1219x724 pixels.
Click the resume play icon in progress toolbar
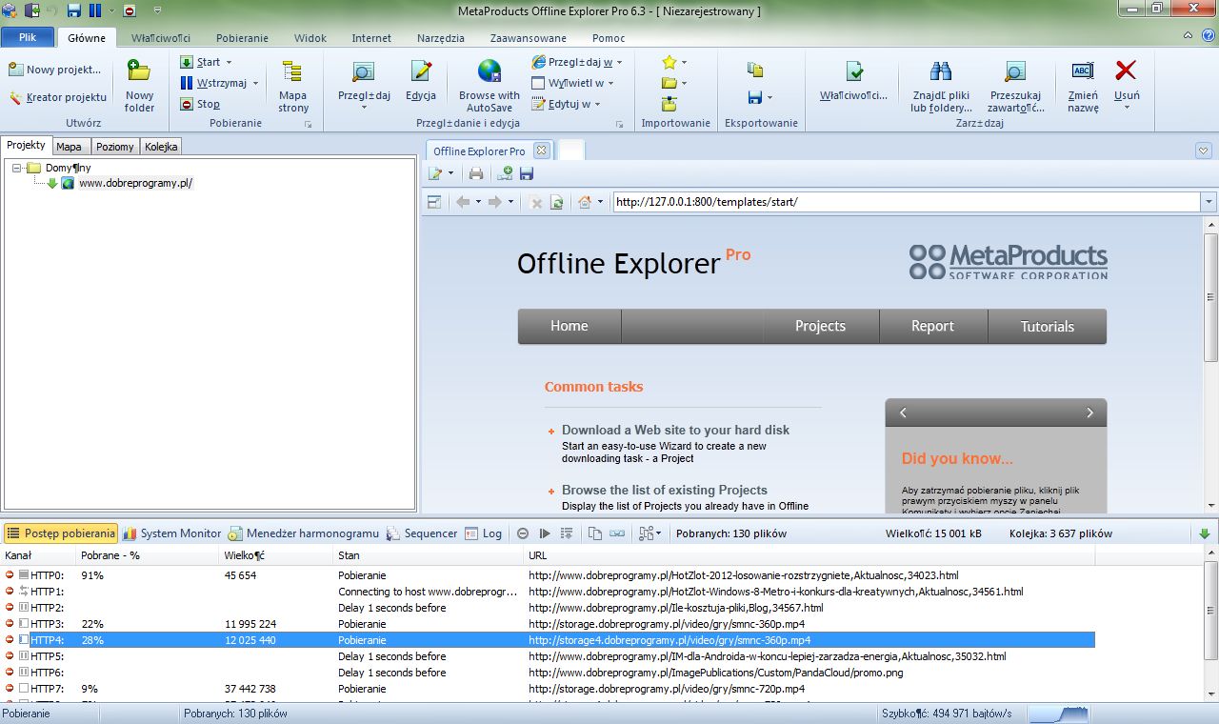click(x=545, y=533)
